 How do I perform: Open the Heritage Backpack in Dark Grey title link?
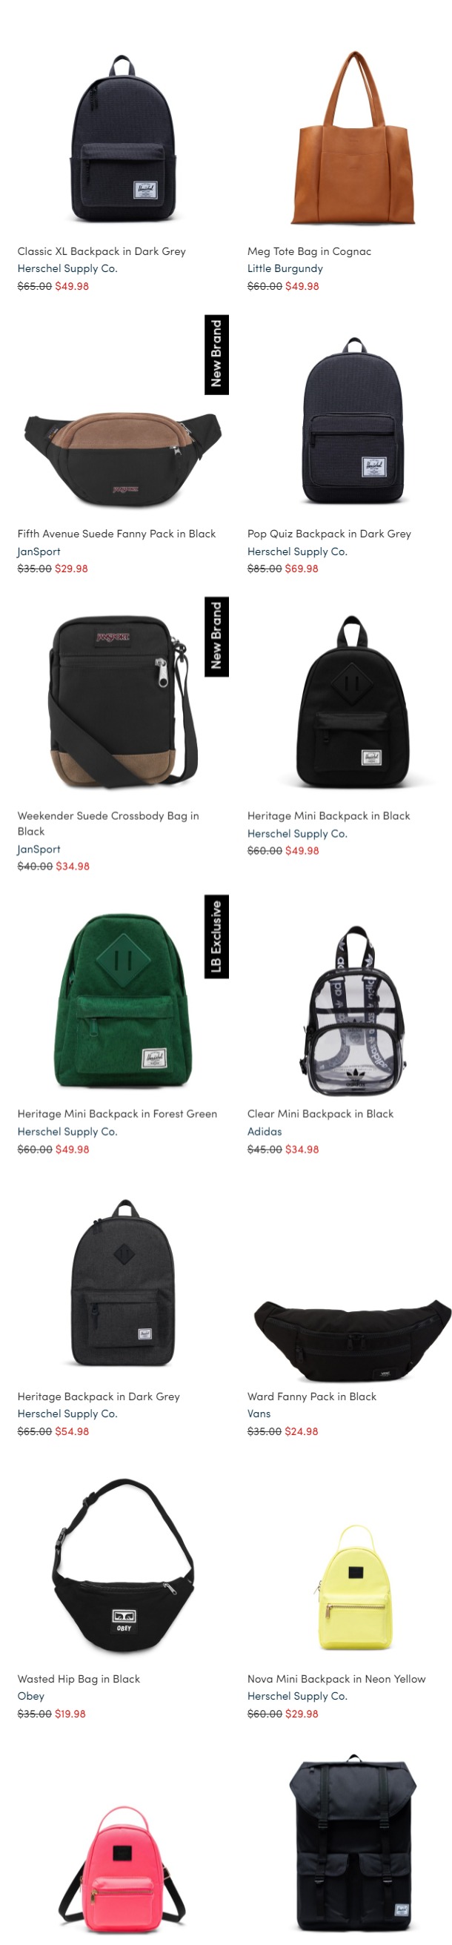pos(99,1396)
